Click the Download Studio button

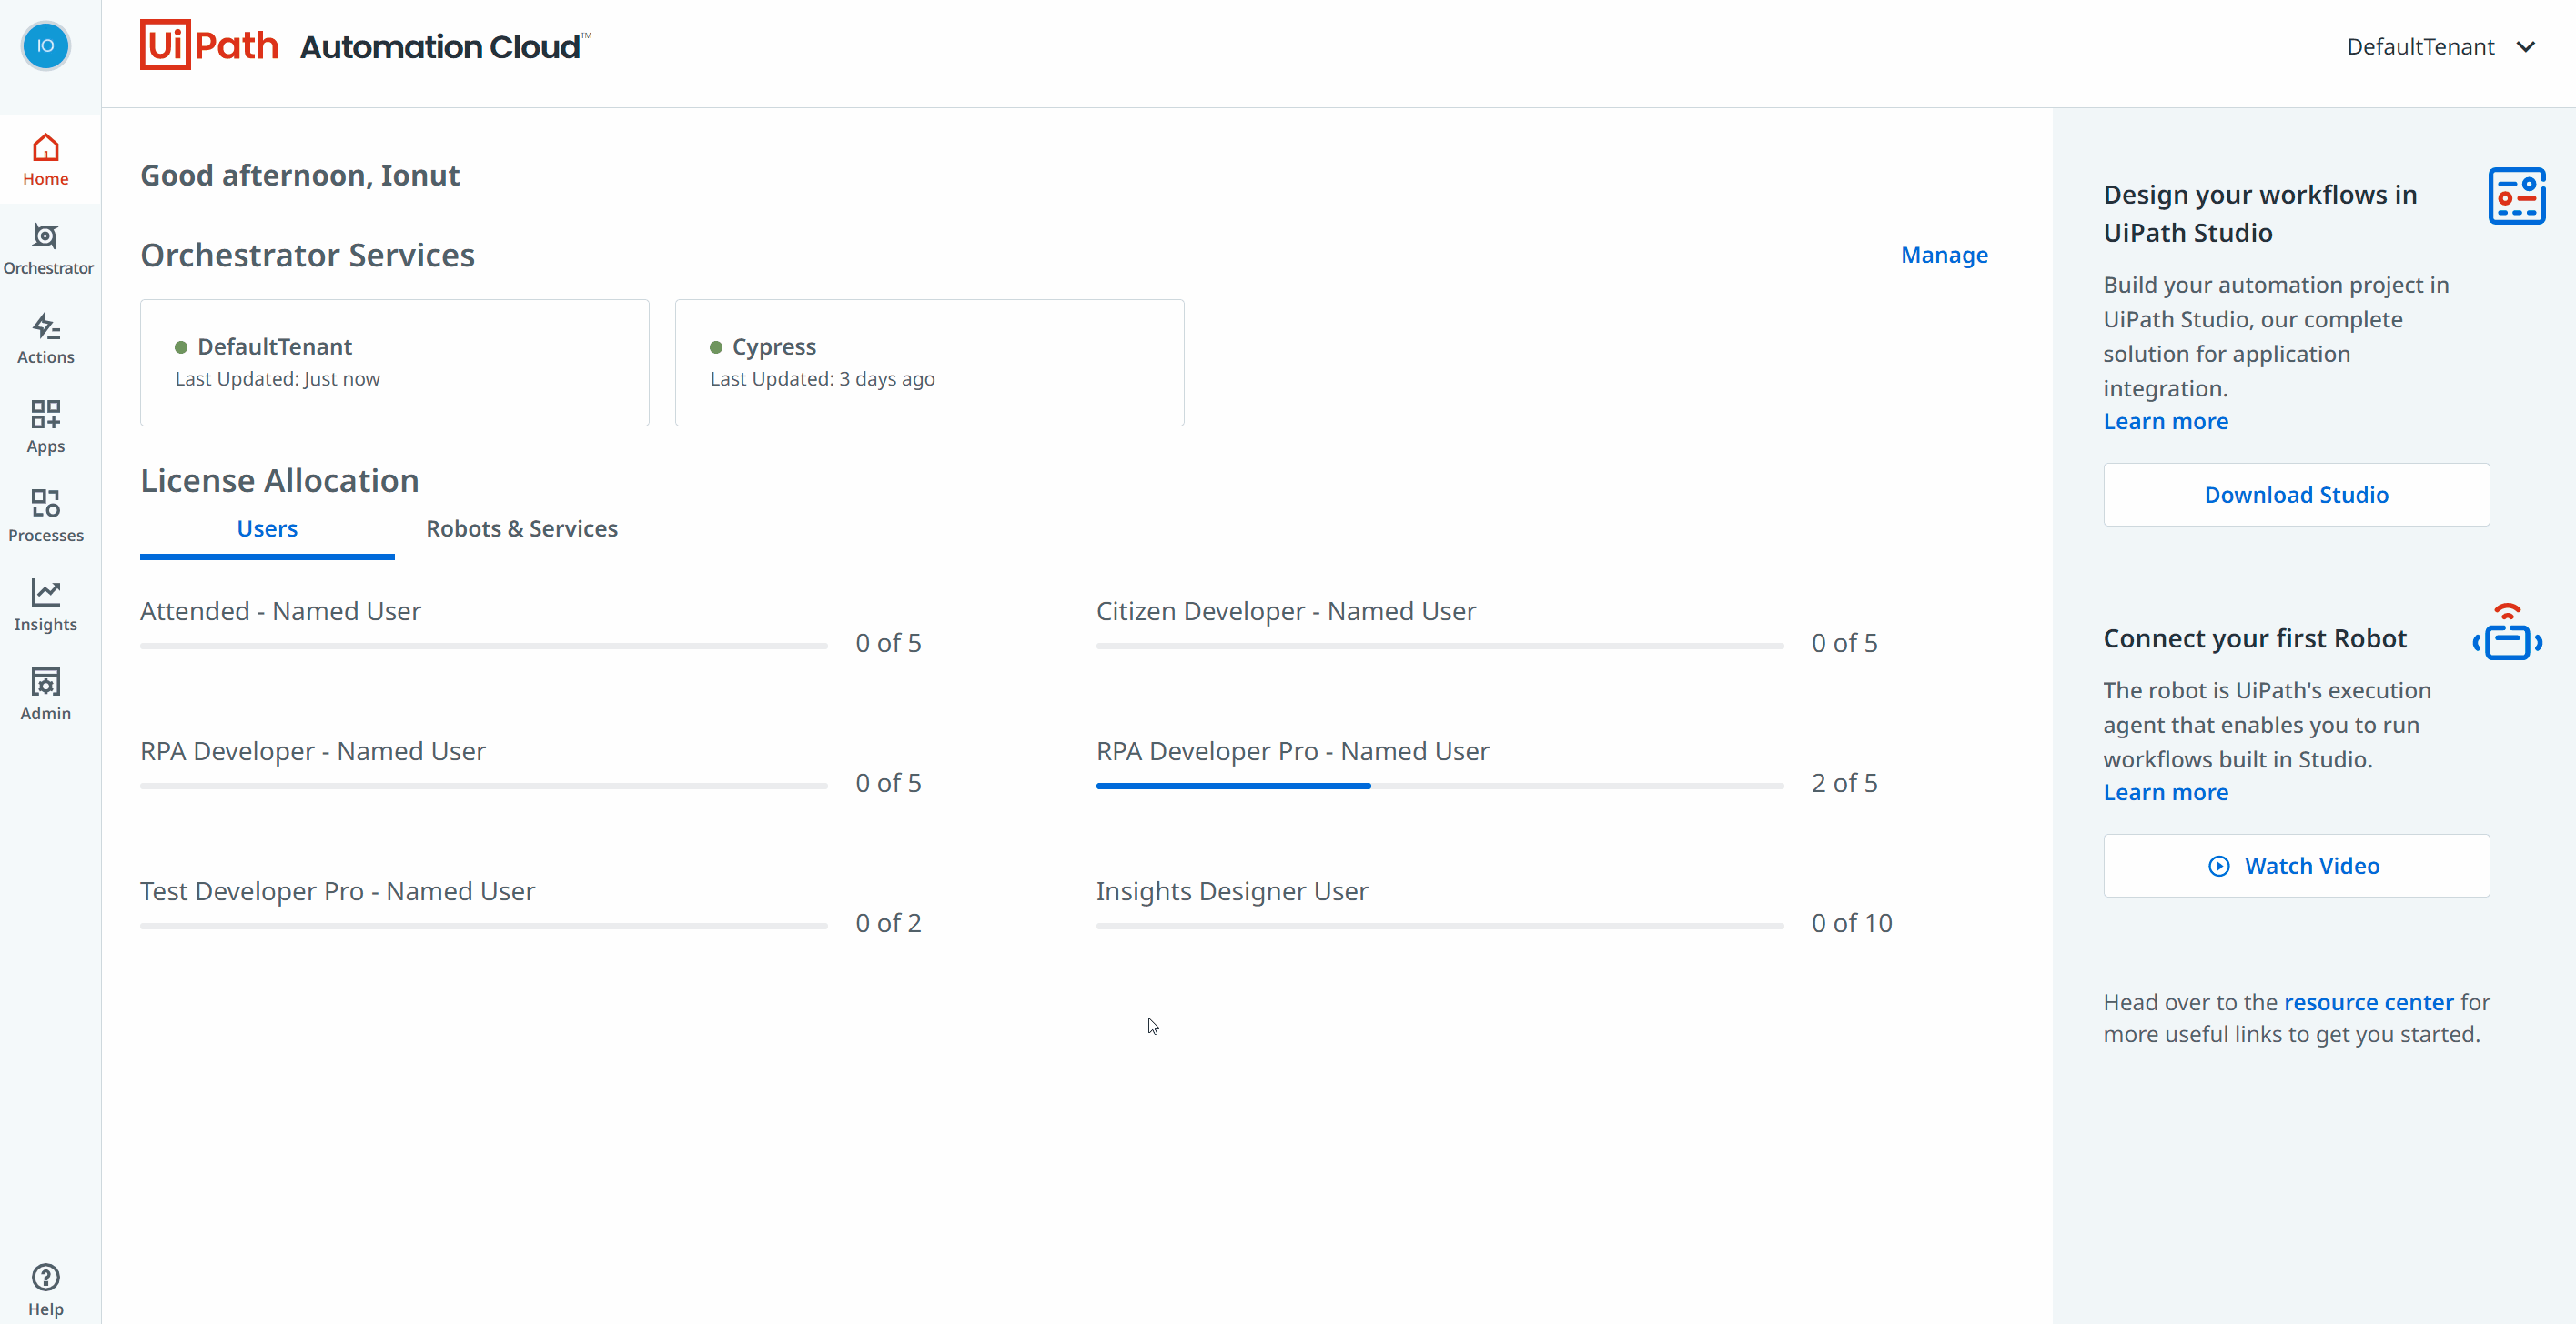(x=2295, y=495)
